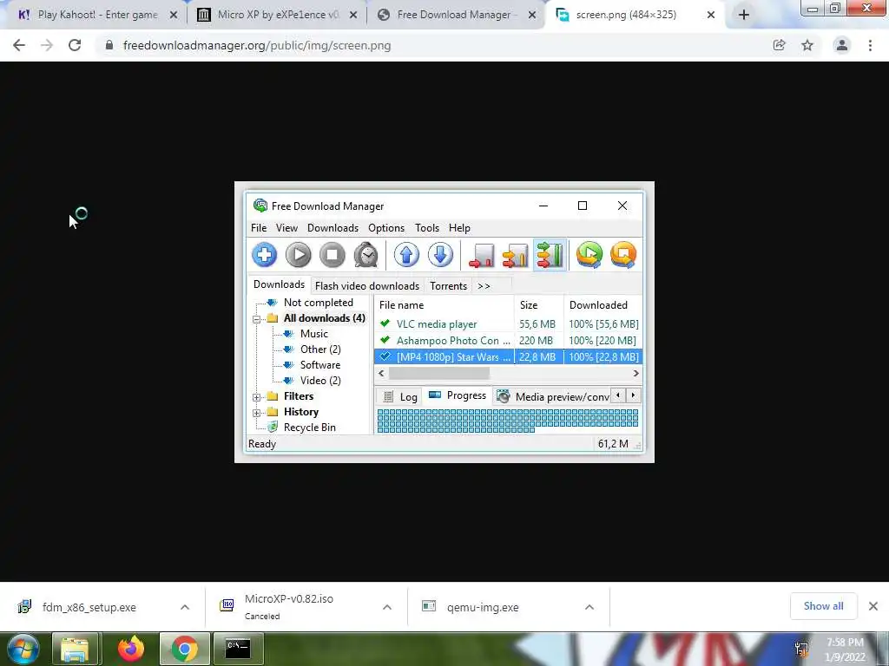The image size is (889, 666).
Task: Launch Firefox from the taskbar
Action: tap(130, 649)
